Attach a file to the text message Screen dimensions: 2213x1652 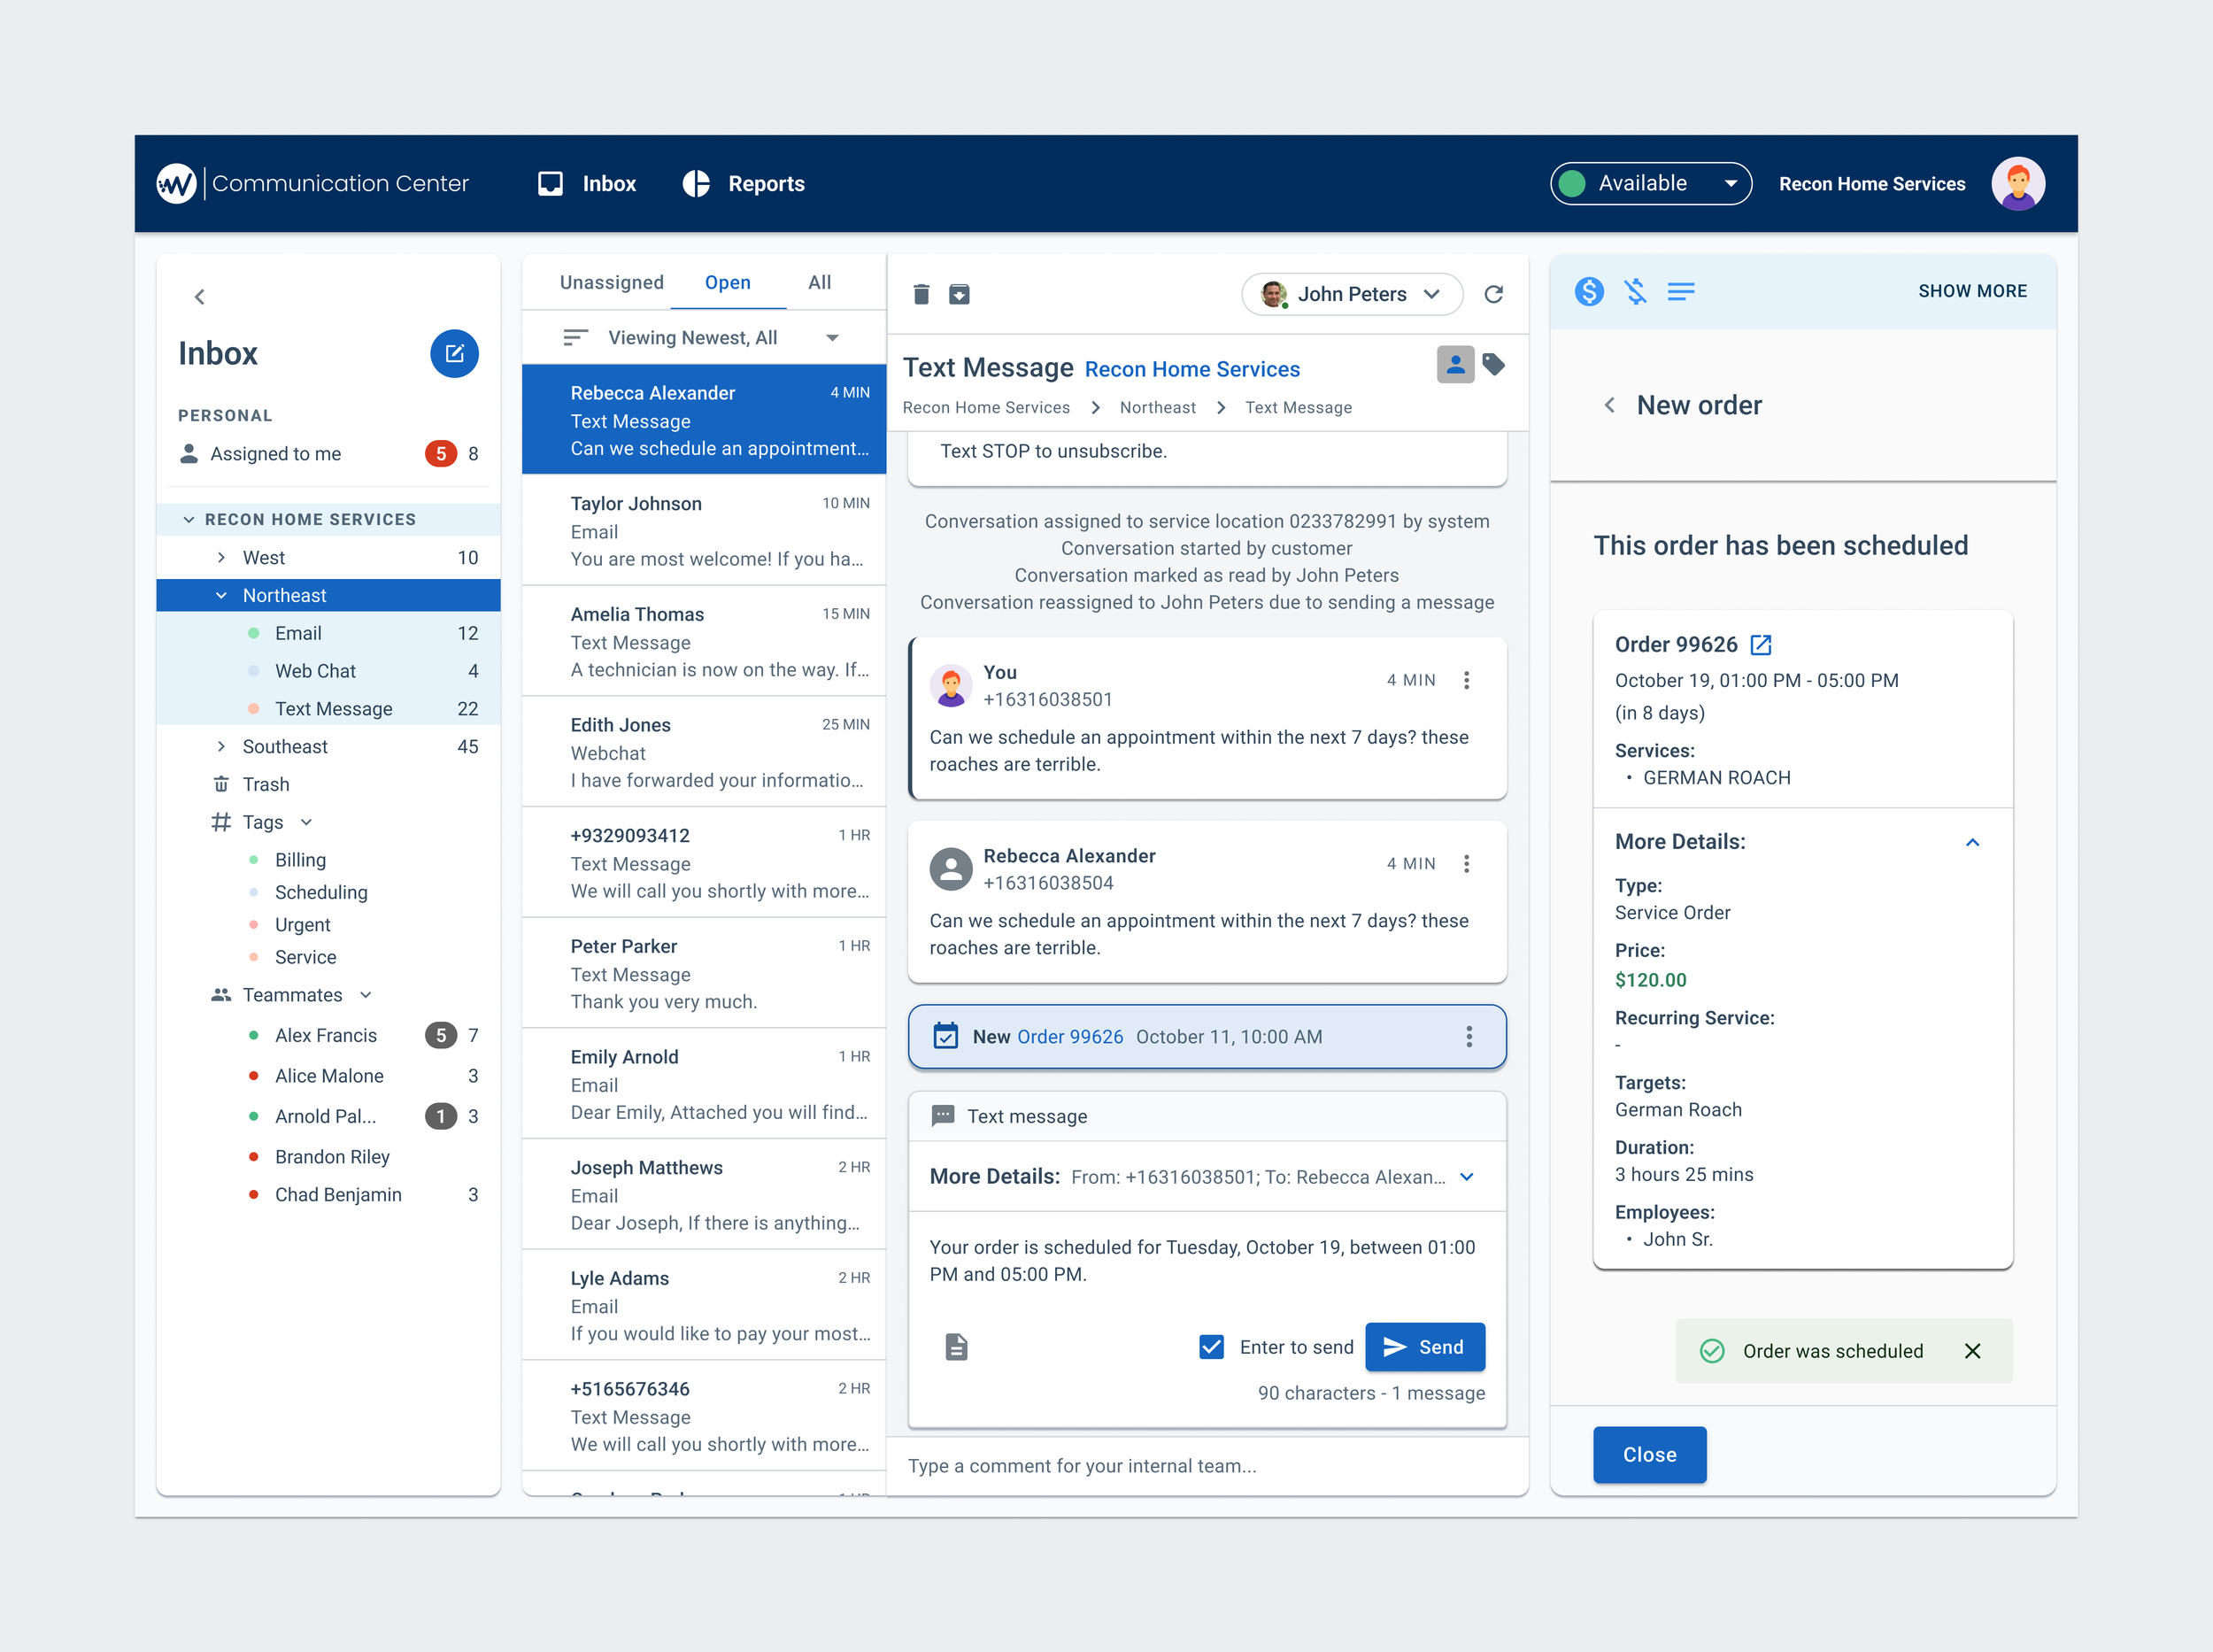click(x=956, y=1347)
